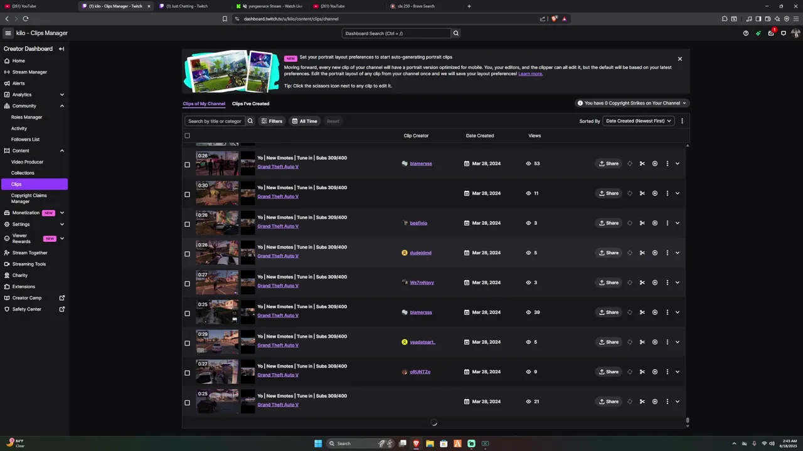Image resolution: width=803 pixels, height=451 pixels.
Task: Open beefivio clip creator profile link
Action: click(418, 223)
